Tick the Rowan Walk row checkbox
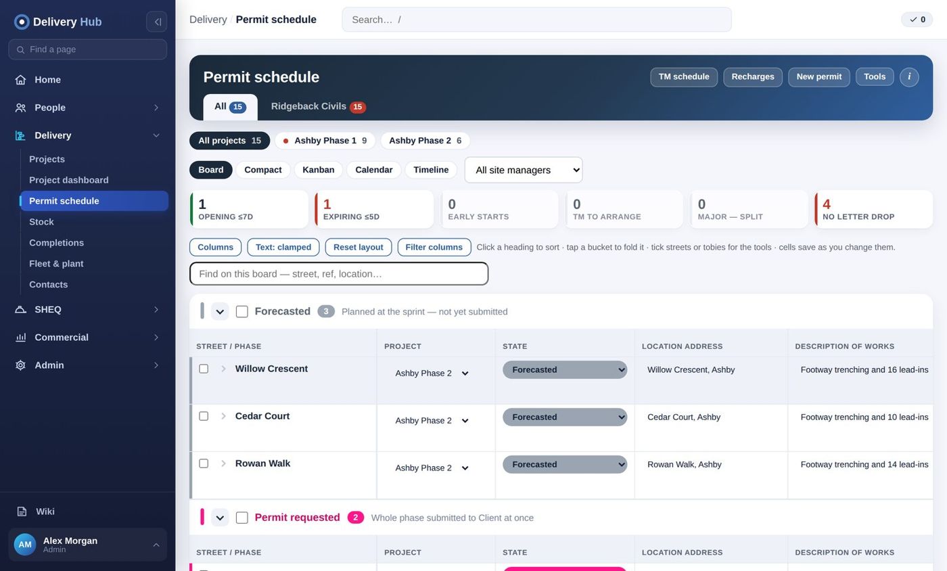The height and width of the screenshot is (571, 947). click(x=204, y=463)
